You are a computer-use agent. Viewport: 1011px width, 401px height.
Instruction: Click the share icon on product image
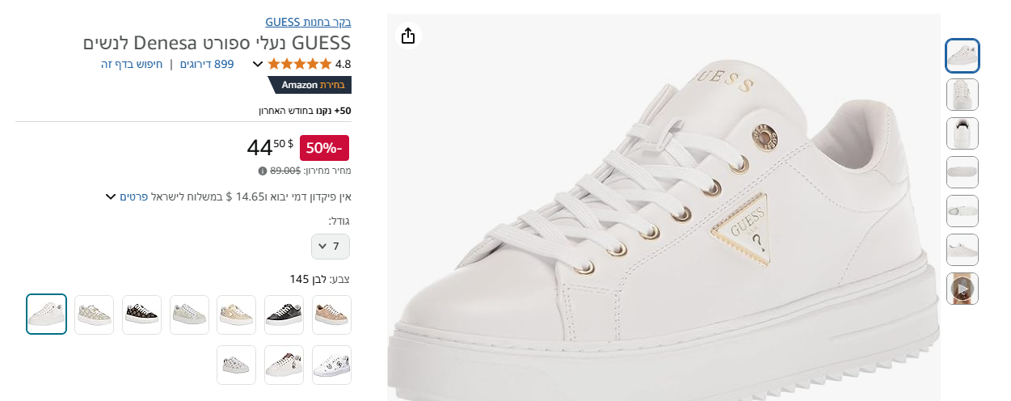(x=408, y=36)
